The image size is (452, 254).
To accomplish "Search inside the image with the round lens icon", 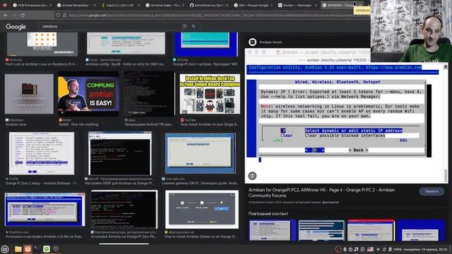I will [x=252, y=176].
